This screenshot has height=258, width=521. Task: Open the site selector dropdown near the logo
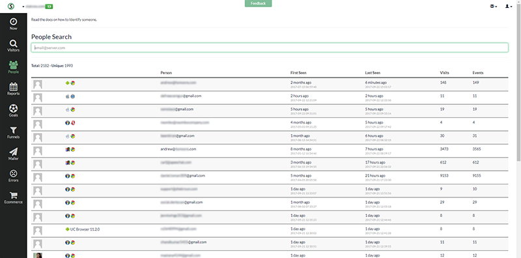click(38, 7)
